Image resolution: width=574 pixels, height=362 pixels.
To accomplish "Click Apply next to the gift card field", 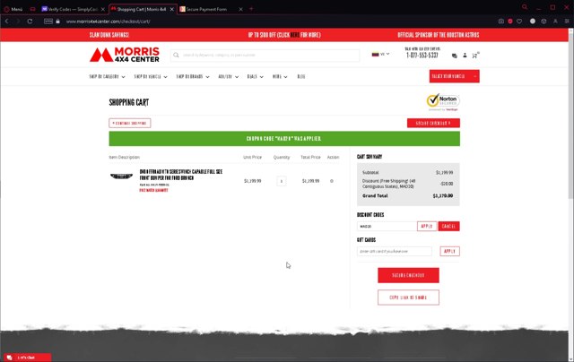I will (449, 251).
